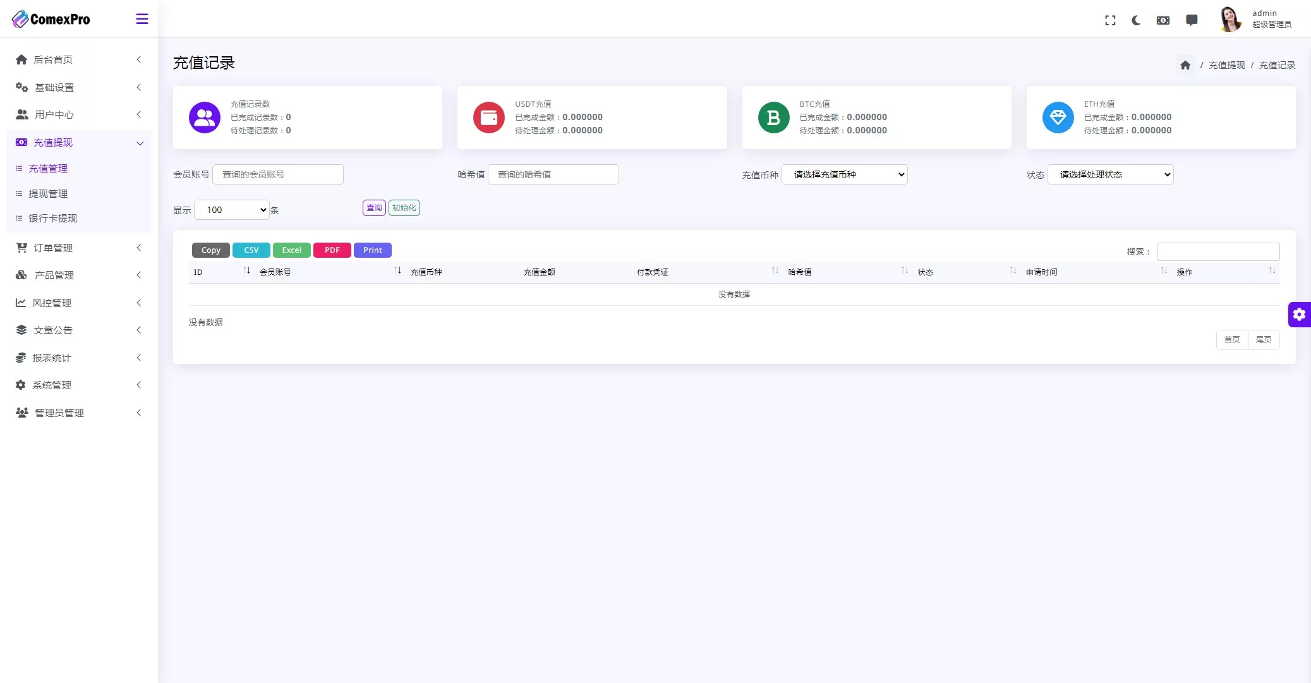Toggle dark mode moon icon
This screenshot has height=683, width=1311.
[x=1136, y=20]
